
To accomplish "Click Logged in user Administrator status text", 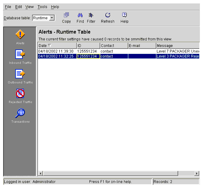I will [x=30, y=182].
